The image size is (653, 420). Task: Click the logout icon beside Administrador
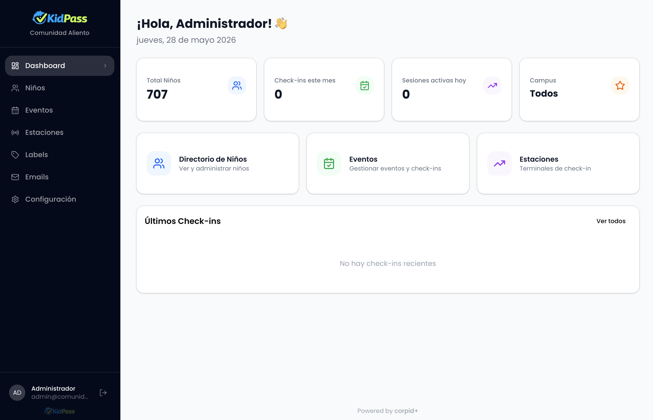point(103,393)
